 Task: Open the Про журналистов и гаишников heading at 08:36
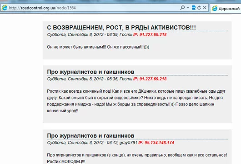point(90,72)
